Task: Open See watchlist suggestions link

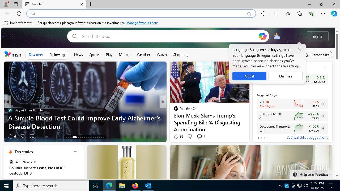Action: [307, 137]
